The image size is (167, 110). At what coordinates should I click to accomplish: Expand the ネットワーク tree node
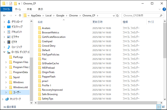[x=3, y=99]
